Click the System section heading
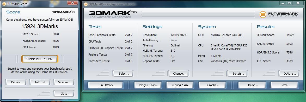 (207, 27)
